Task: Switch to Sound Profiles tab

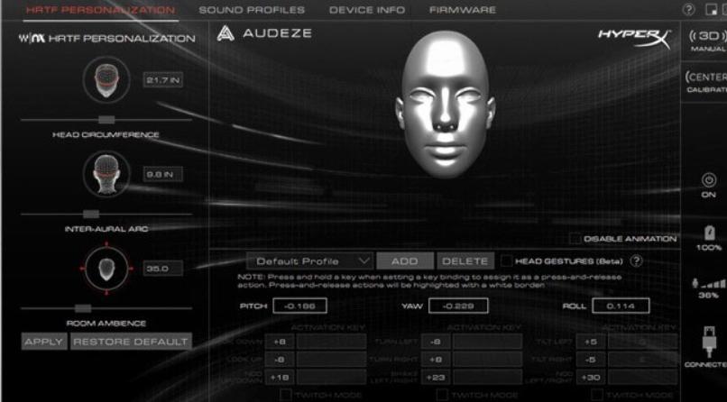Action: [x=252, y=10]
